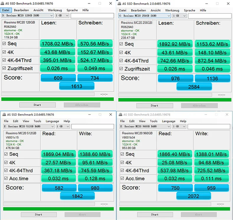Open the Ansicht menu in the 256GB window
Screen dimensions: 233x220
click(155, 10)
